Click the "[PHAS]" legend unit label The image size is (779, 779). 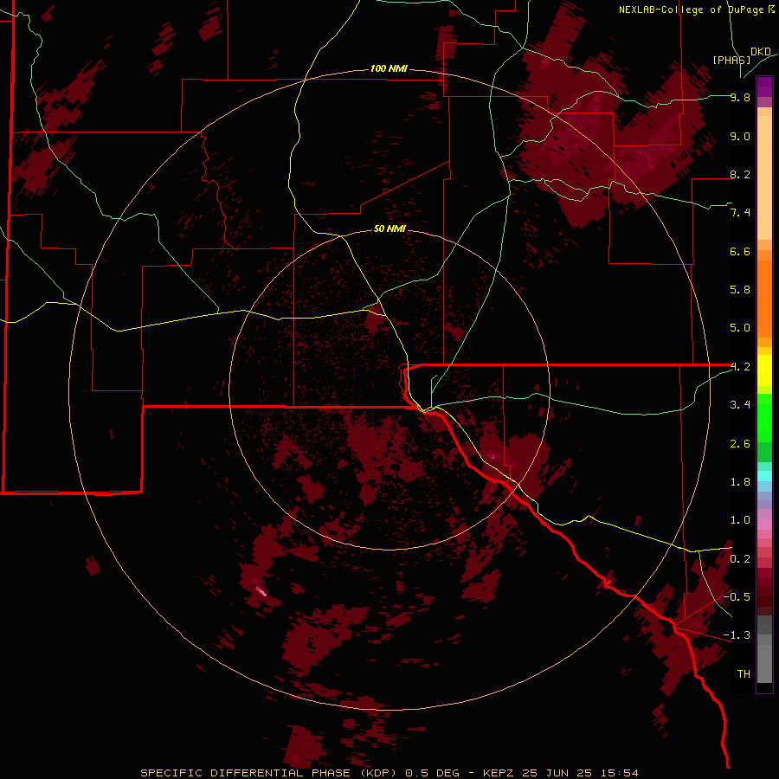pyautogui.click(x=731, y=60)
